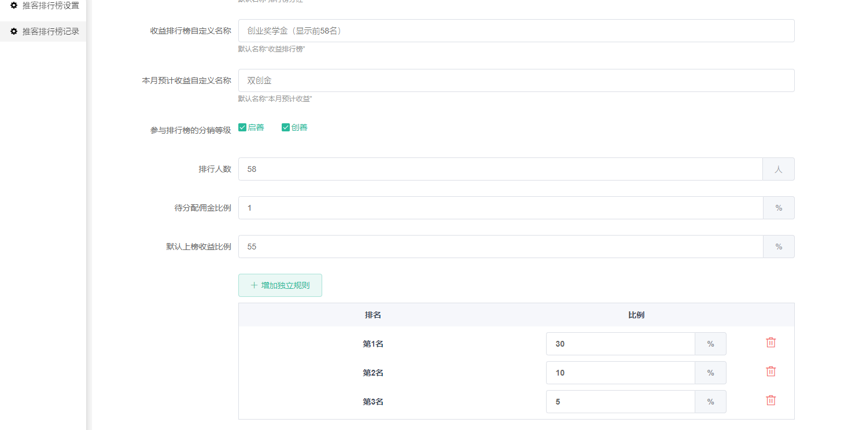Viewport: 848px width, 430px height.
Task: Change the 第2名 ratio field value
Action: (x=620, y=373)
